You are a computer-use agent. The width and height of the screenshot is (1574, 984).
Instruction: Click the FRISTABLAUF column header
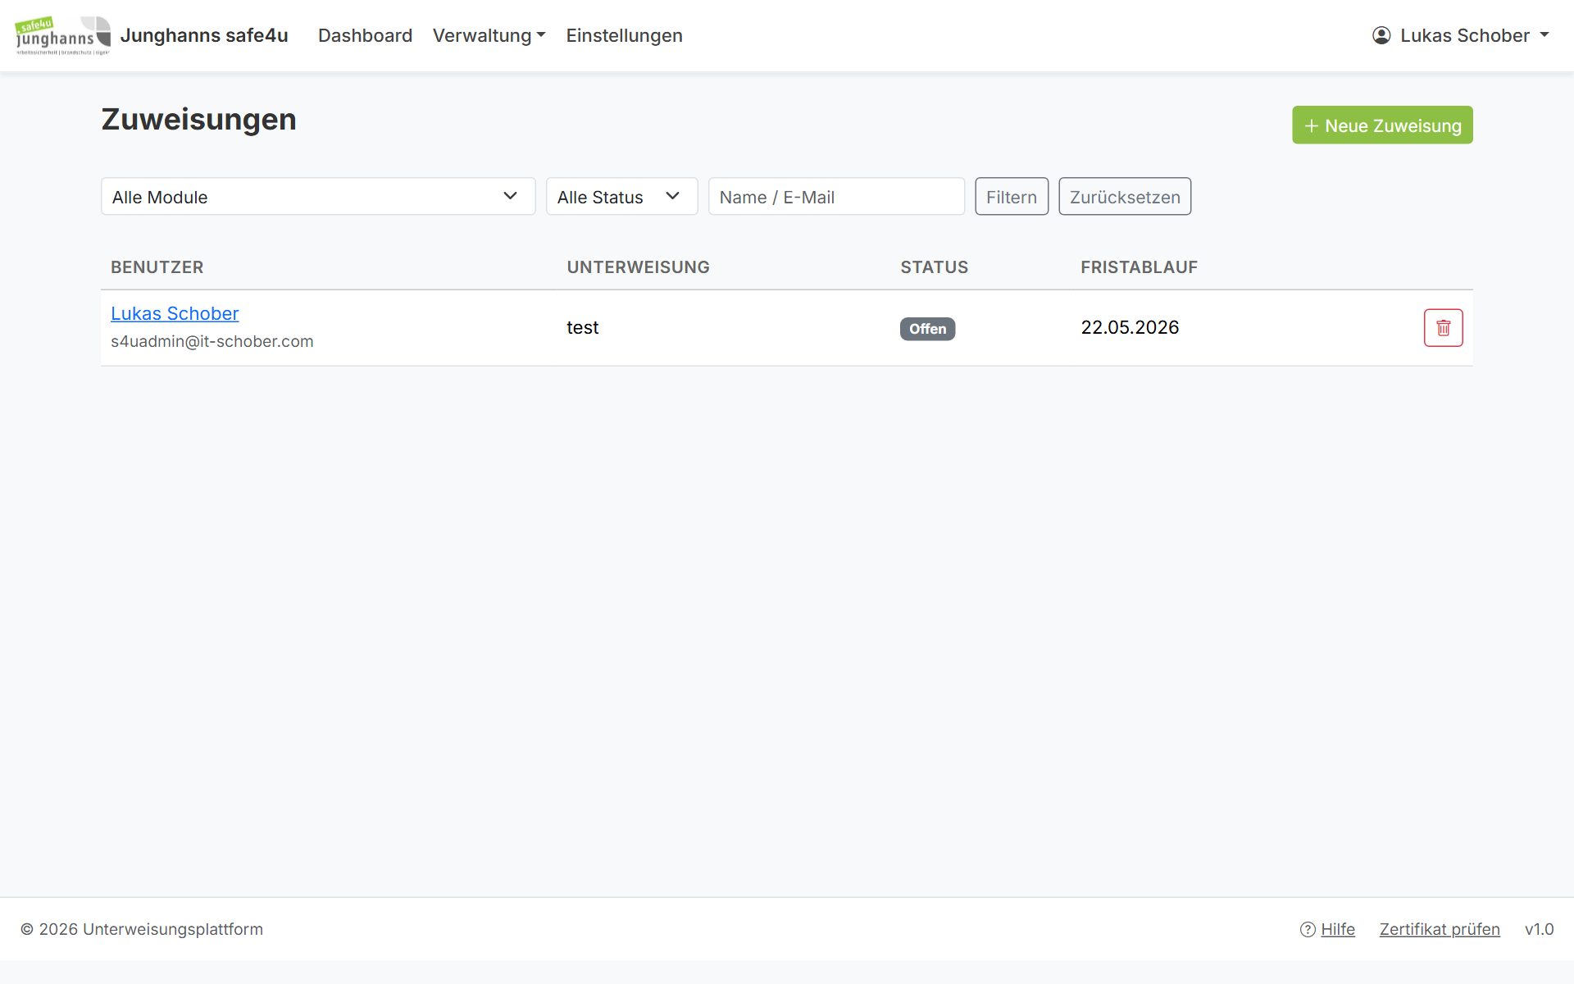pos(1140,267)
